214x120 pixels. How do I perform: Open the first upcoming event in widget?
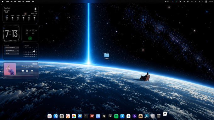pyautogui.click(x=12, y=48)
